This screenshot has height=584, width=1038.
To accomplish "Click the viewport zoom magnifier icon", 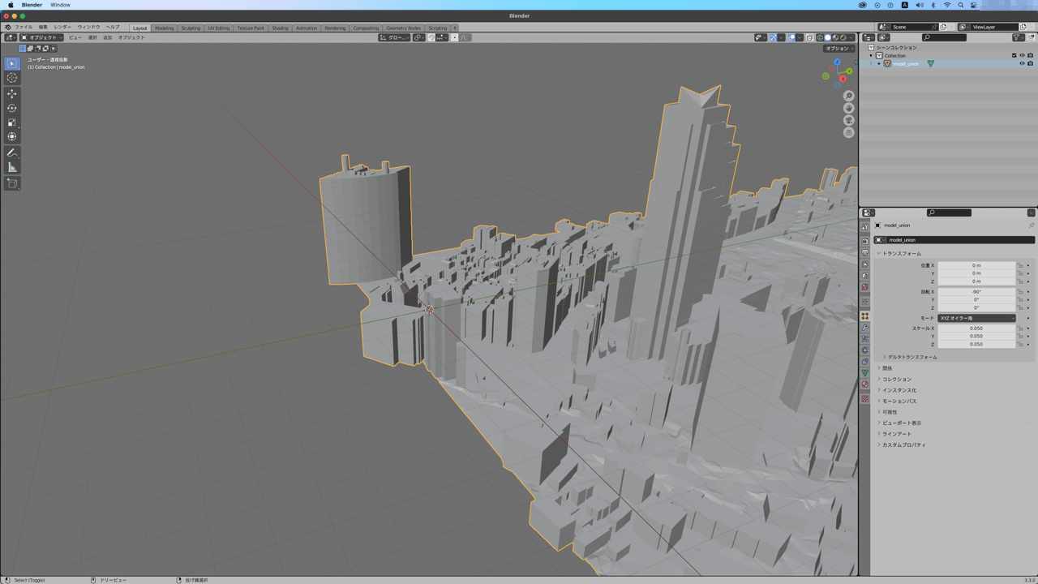I will point(849,96).
